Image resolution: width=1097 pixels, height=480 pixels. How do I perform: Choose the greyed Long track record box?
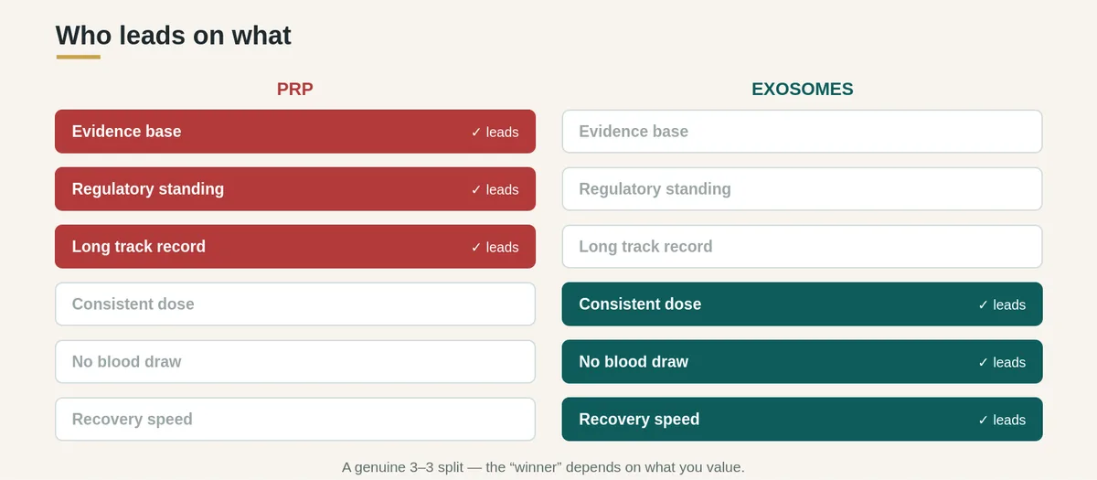pos(803,247)
